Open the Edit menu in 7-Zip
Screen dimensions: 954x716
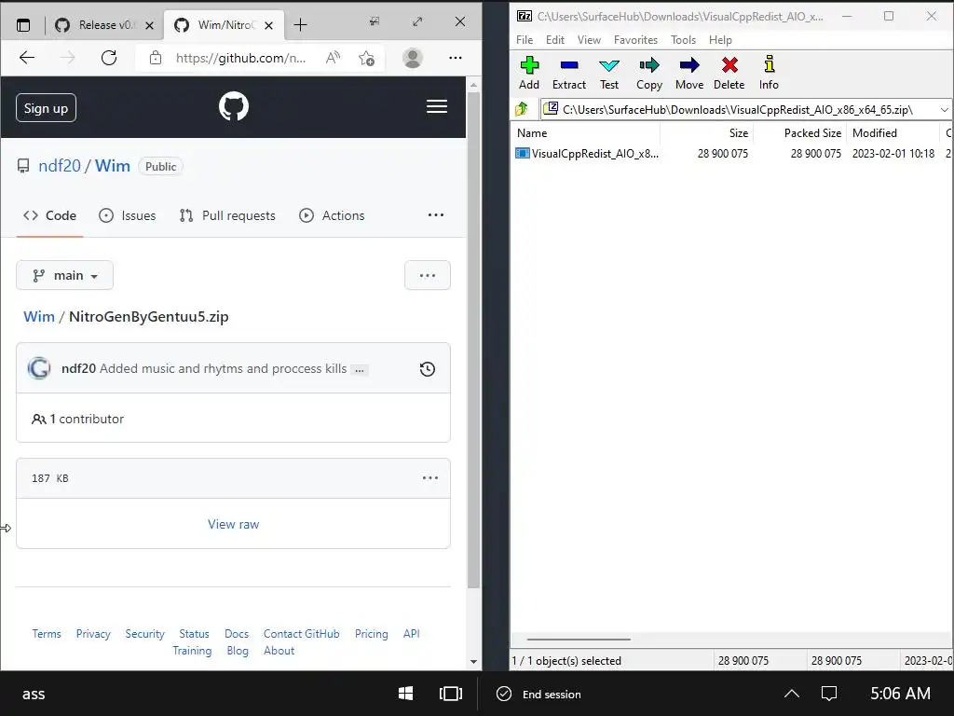tap(555, 39)
